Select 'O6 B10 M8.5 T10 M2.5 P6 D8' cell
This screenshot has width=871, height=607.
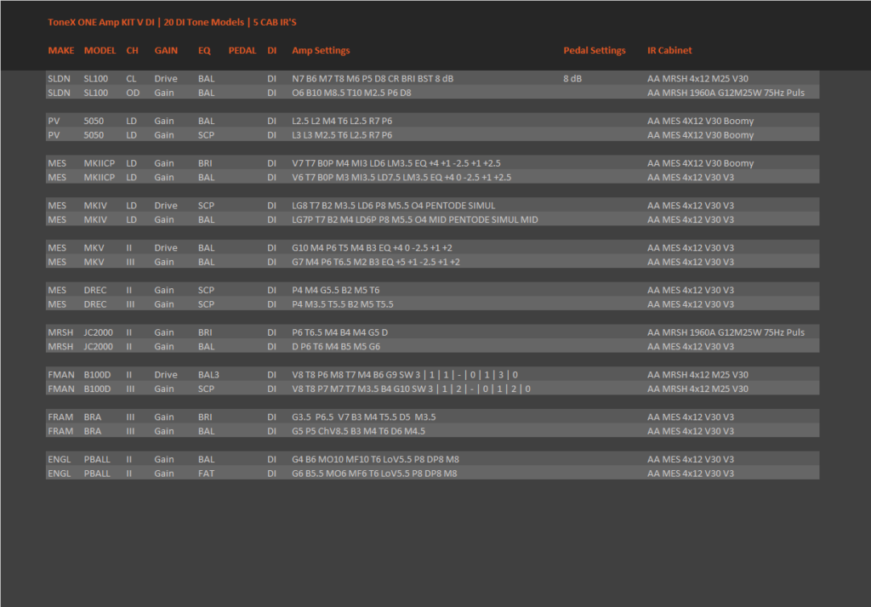coord(351,93)
